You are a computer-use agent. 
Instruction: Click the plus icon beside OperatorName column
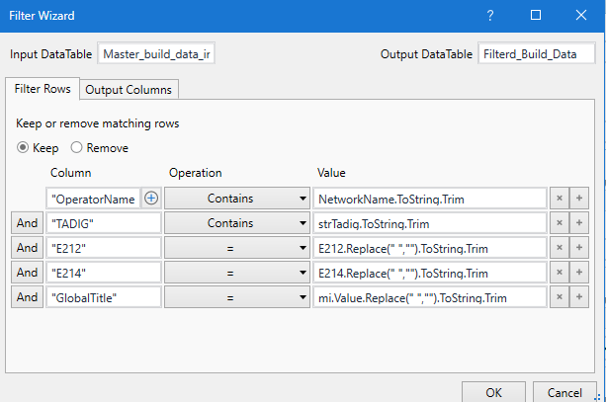(152, 198)
